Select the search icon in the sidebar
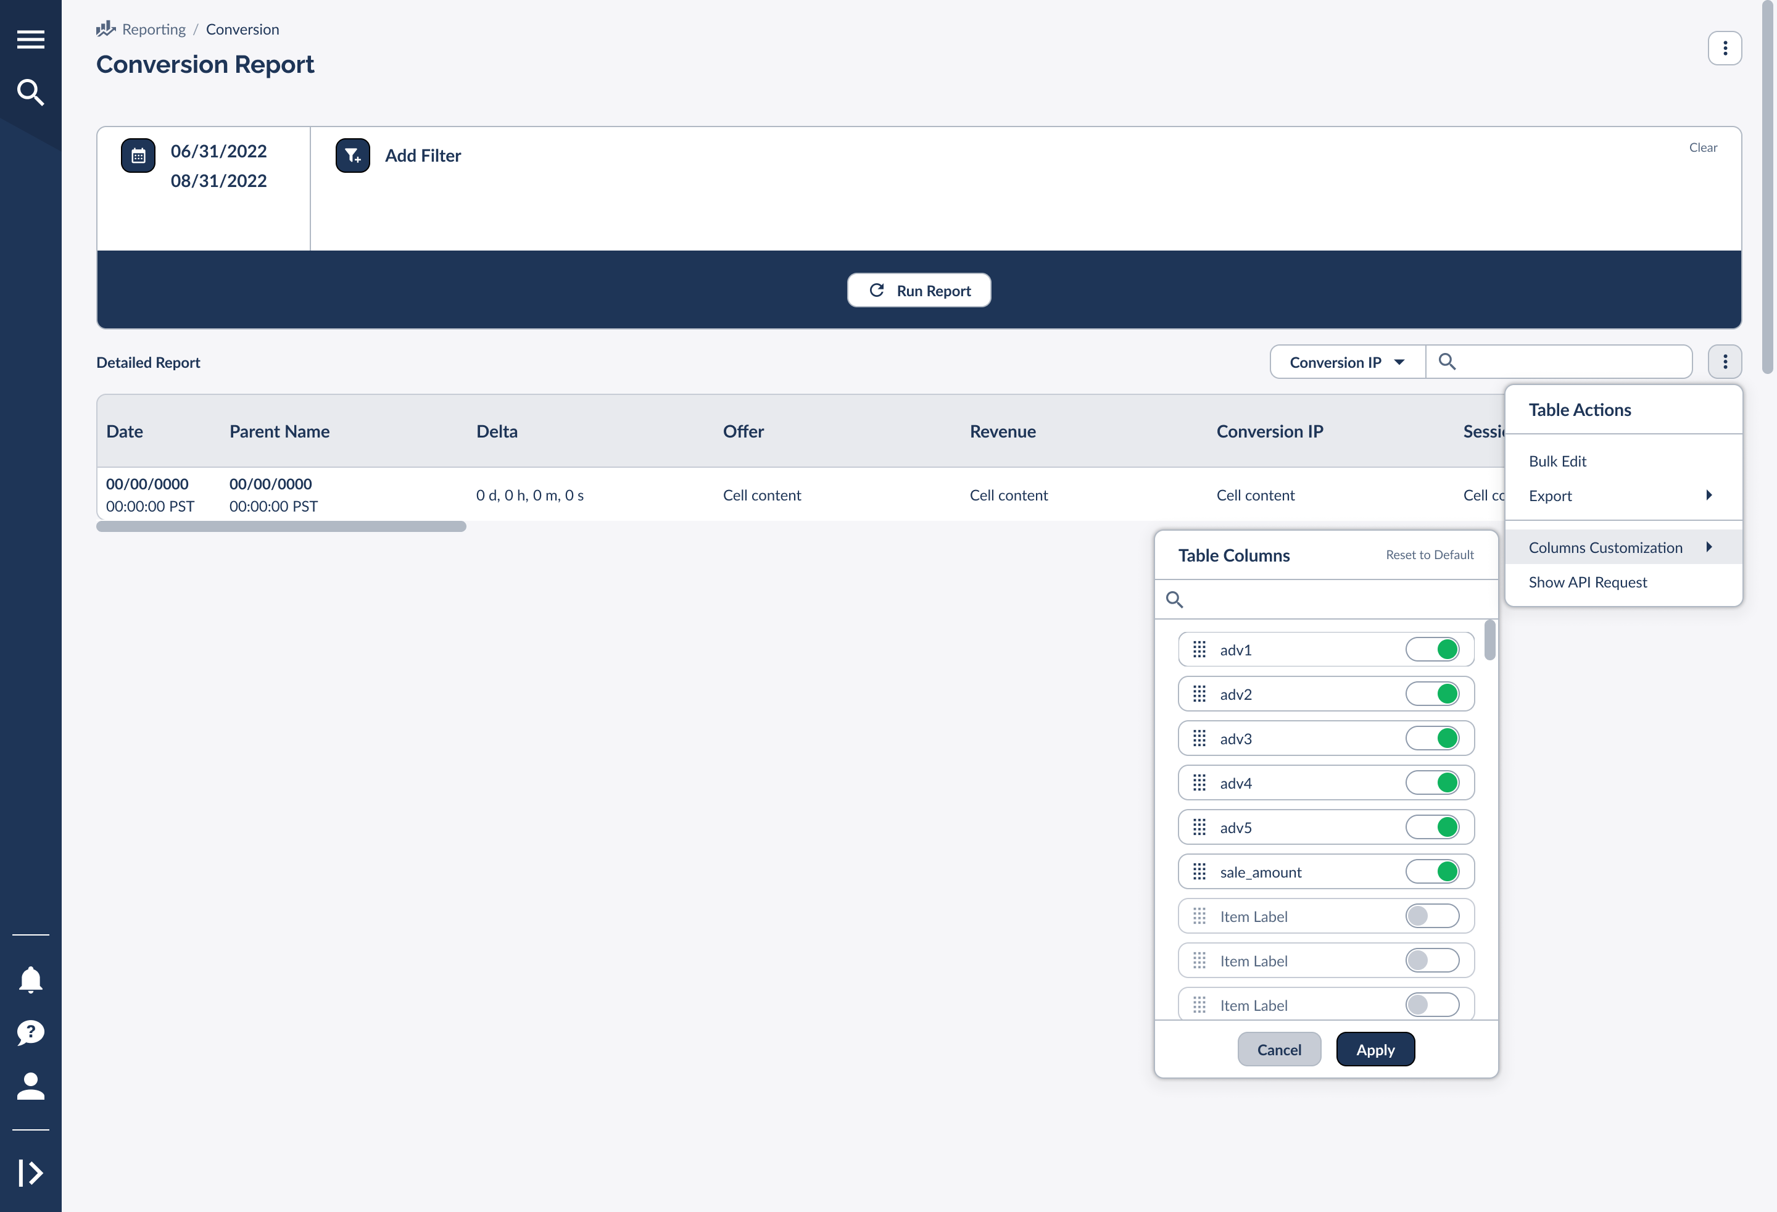Screen dimensions: 1777x1212 click(x=31, y=92)
